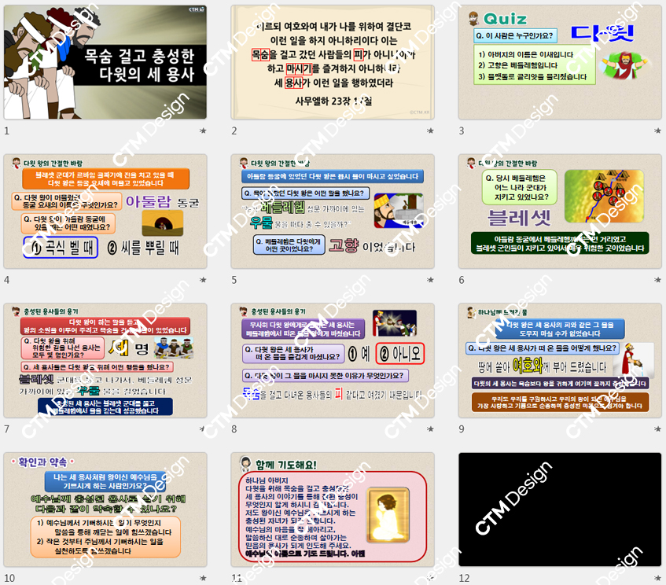The image size is (666, 585).
Task: Preview animation via star icon below slide 9
Action: coord(657,429)
